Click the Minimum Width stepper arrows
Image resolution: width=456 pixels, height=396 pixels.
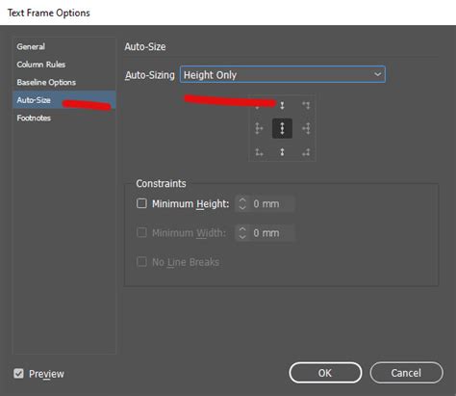point(242,232)
